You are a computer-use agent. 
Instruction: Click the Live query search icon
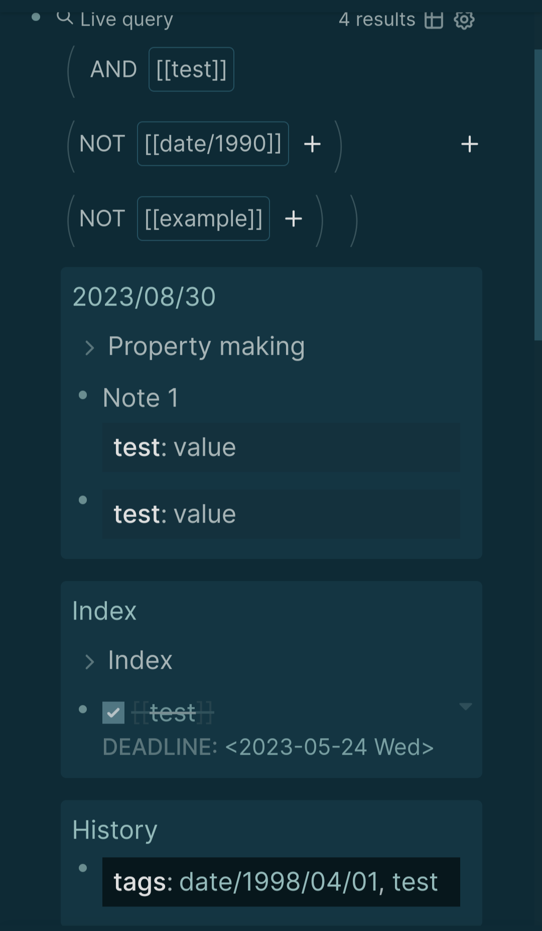pos(65,18)
